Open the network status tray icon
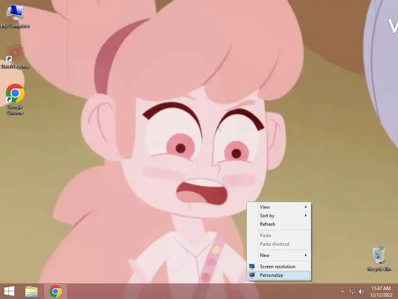Viewport: 398px width, 299px height. click(x=352, y=291)
